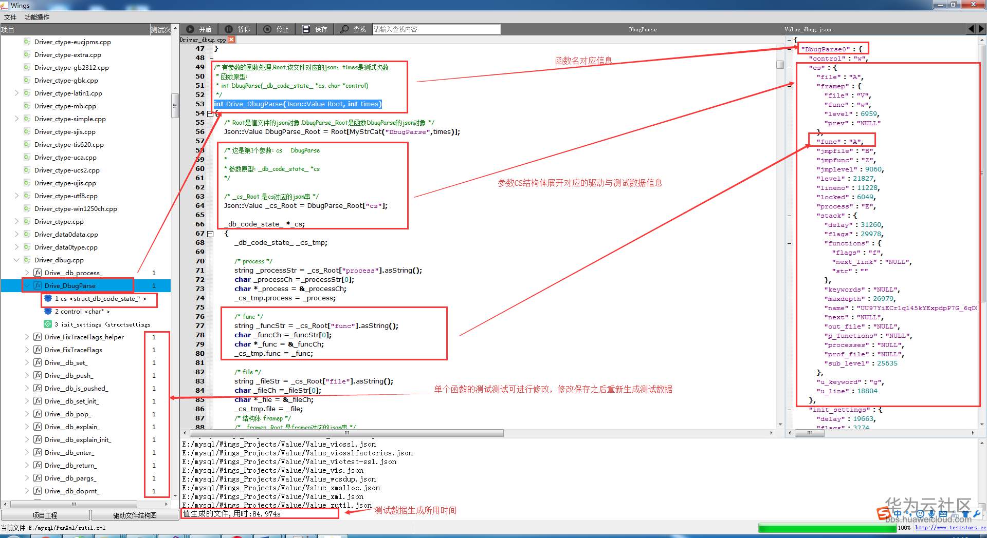Click the file icon of Driver_ctype-gb2312.cpp
Screen dimensions: 987x538
tap(27, 67)
